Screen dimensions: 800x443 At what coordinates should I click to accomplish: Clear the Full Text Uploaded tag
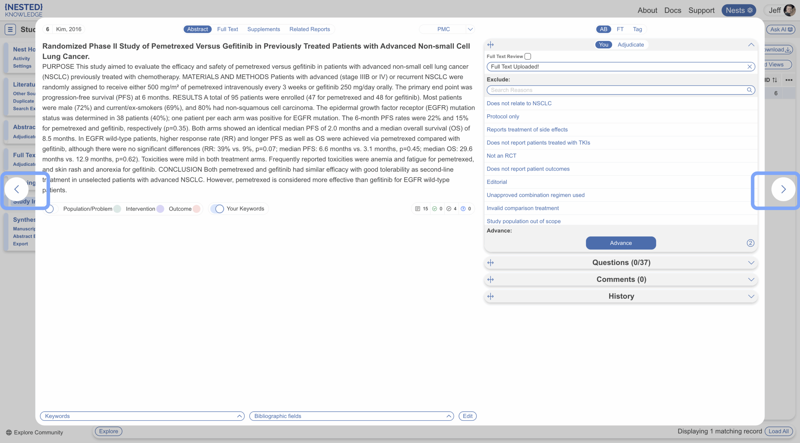749,67
